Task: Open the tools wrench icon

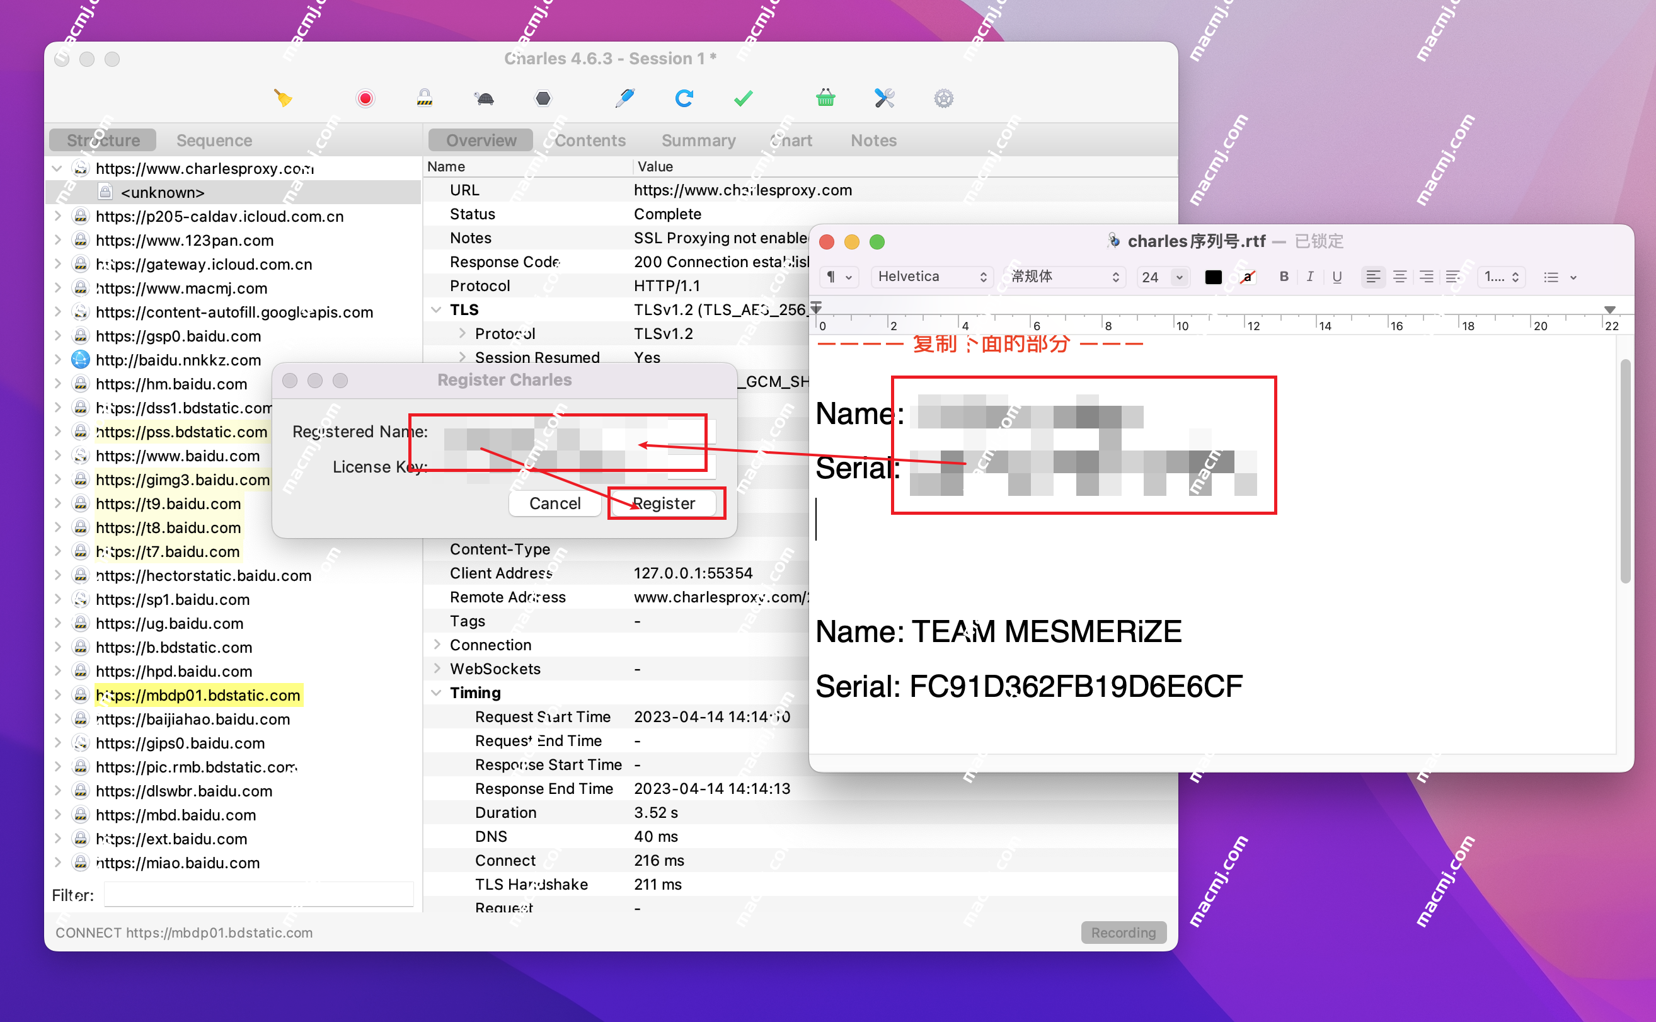Action: [x=884, y=99]
